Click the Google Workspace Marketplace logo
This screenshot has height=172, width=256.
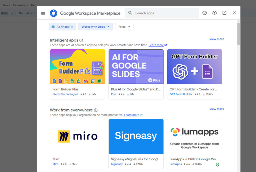pos(53,13)
